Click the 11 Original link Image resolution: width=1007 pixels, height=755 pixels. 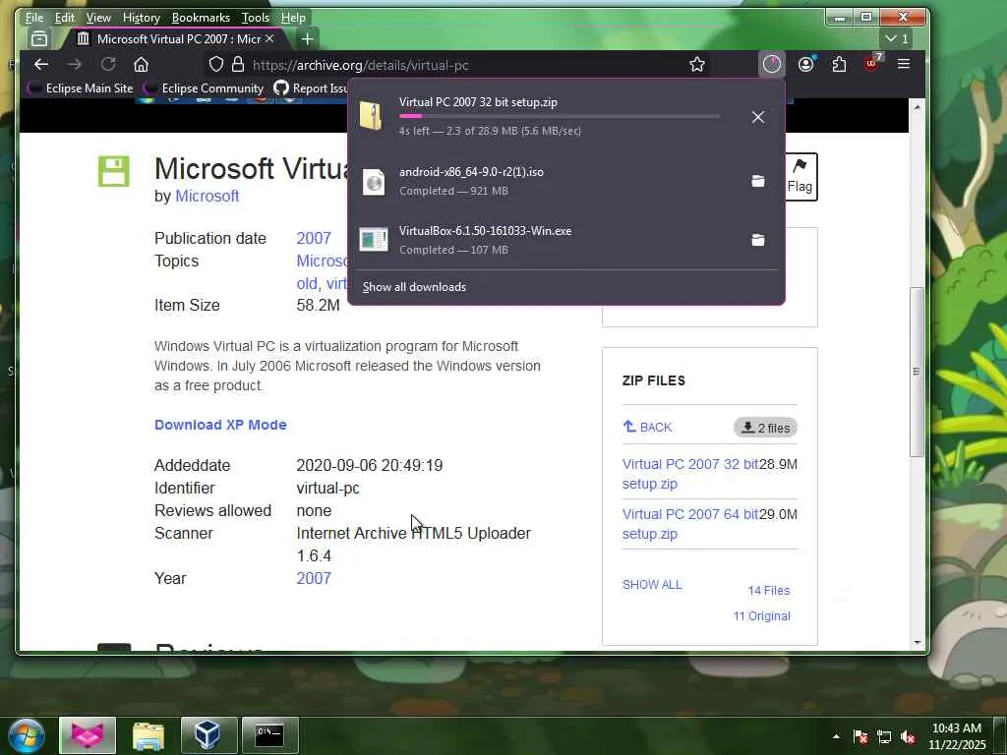[762, 616]
